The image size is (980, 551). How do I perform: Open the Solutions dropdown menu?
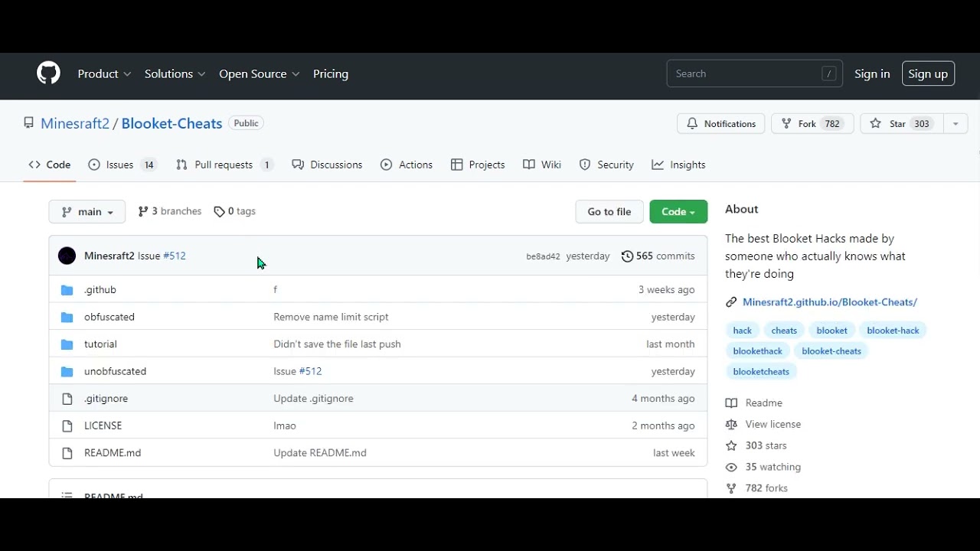175,73
